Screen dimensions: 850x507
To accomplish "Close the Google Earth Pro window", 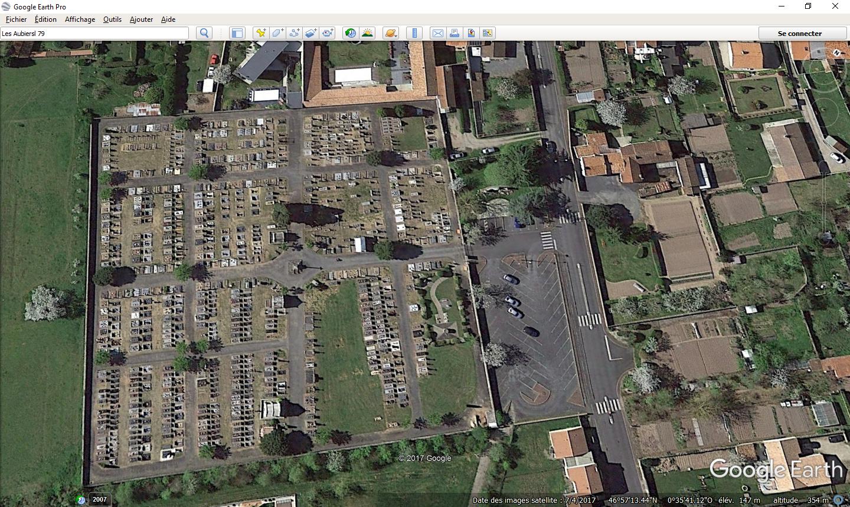I will click(835, 6).
